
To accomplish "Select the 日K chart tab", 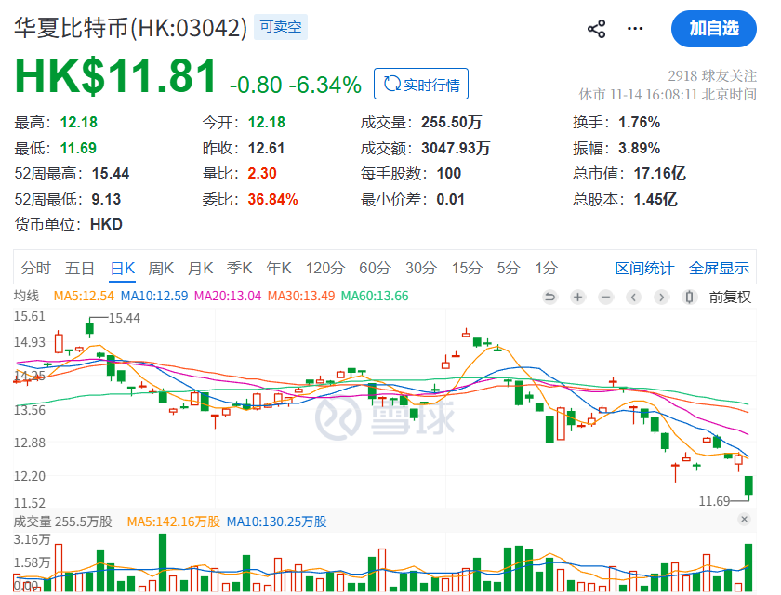I will pos(123,269).
